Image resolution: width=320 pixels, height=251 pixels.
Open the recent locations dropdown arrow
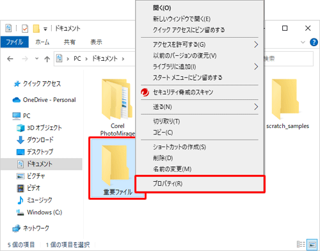click(36, 58)
